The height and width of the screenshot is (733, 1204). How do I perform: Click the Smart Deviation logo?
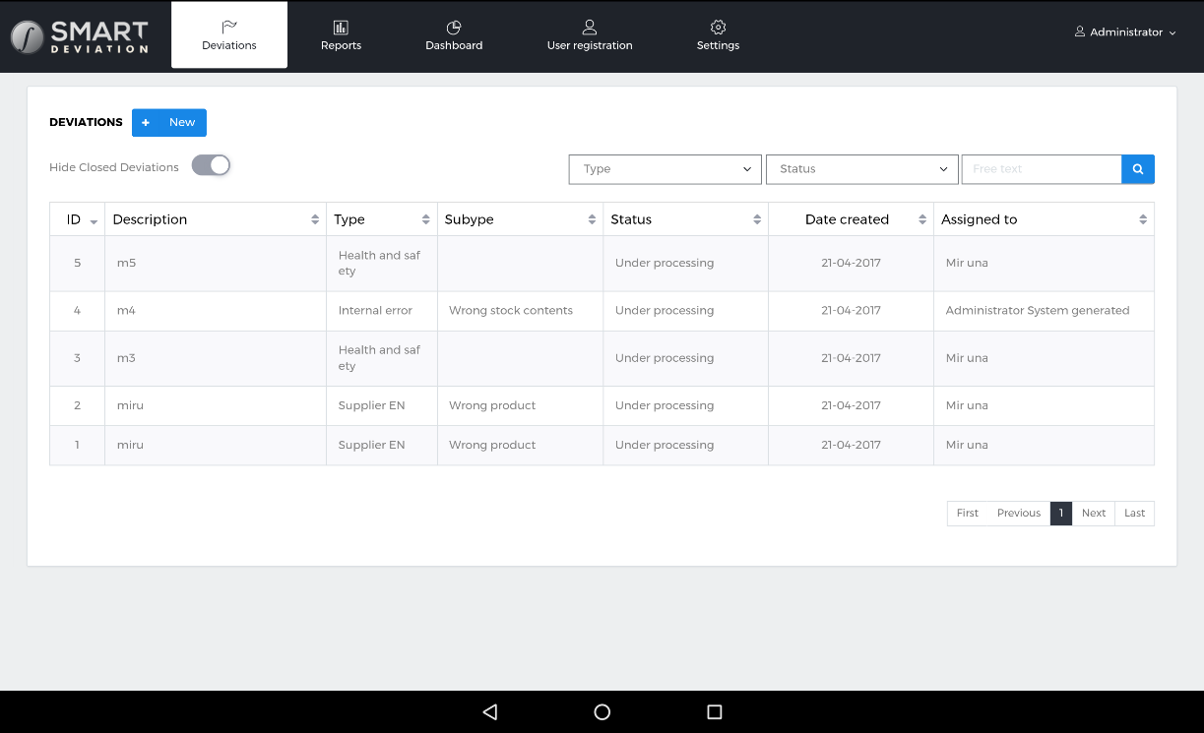coord(80,36)
